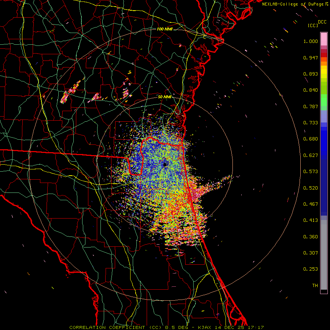
Task: Click the 0.253 scale value
Action: pyautogui.click(x=311, y=269)
